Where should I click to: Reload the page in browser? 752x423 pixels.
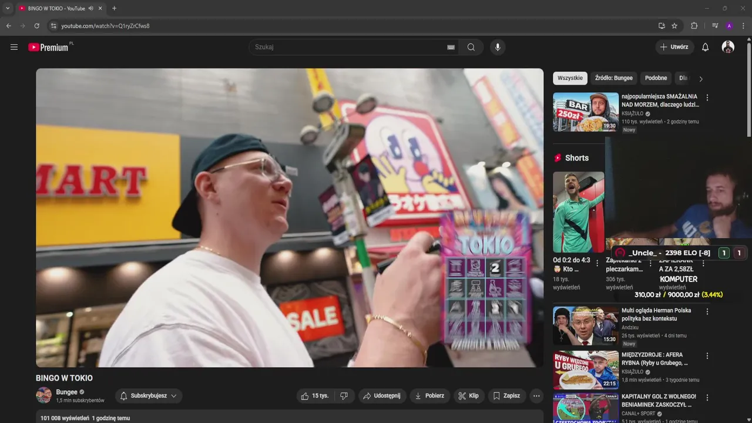36,26
